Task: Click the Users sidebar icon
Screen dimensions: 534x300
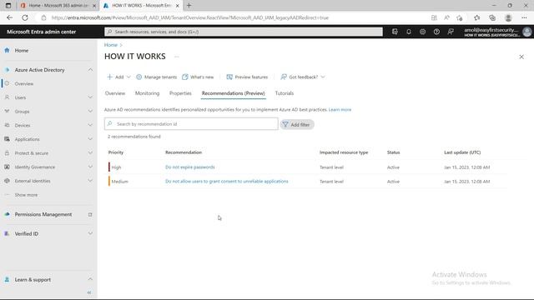Action: pyautogui.click(x=7, y=97)
